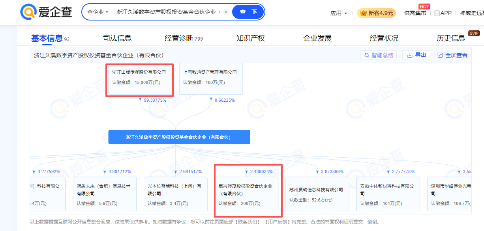Click the 新客4.9元 crown promotion badge

[376, 13]
